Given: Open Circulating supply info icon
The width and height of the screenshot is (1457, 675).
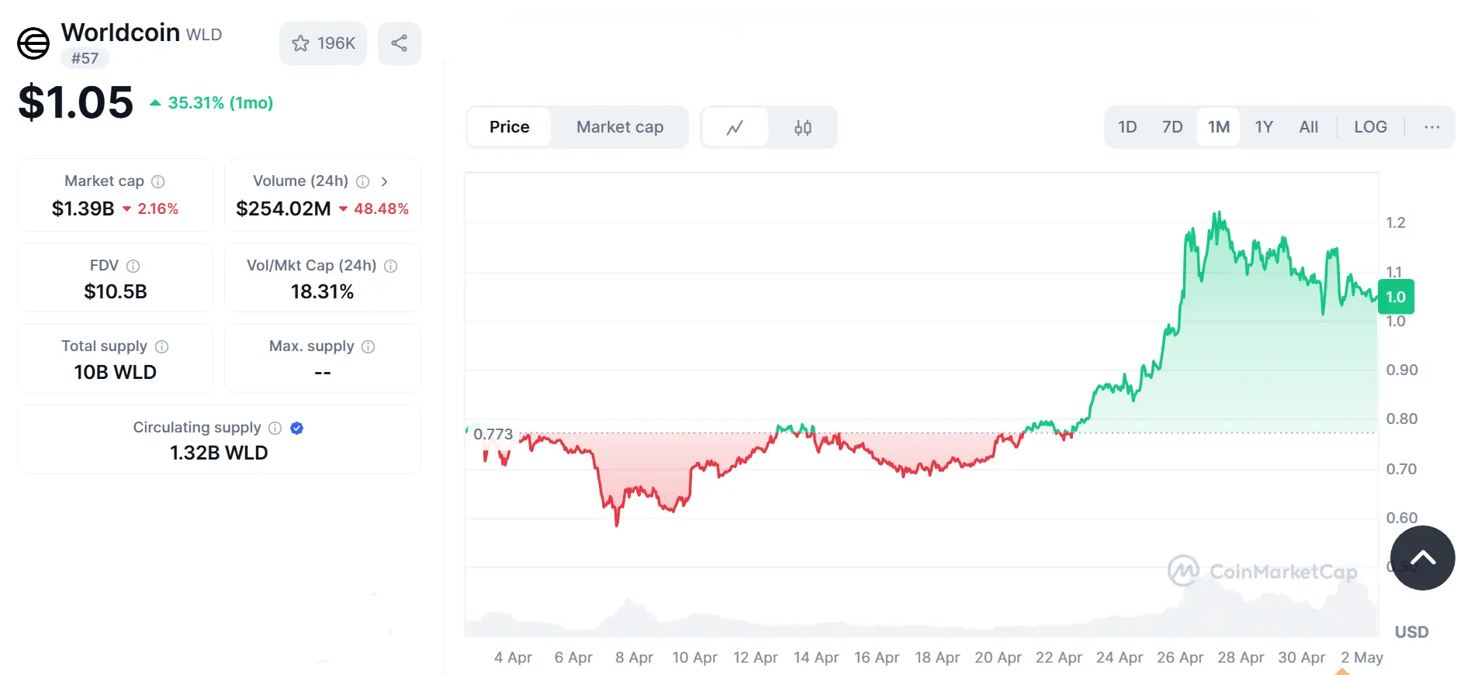Looking at the screenshot, I should click(275, 428).
